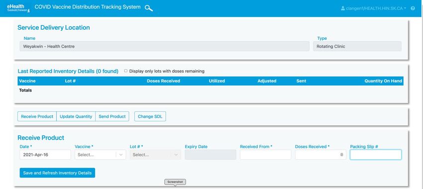Click the Screenshot tooltip label
The height and width of the screenshot is (189, 423).
pos(175,182)
